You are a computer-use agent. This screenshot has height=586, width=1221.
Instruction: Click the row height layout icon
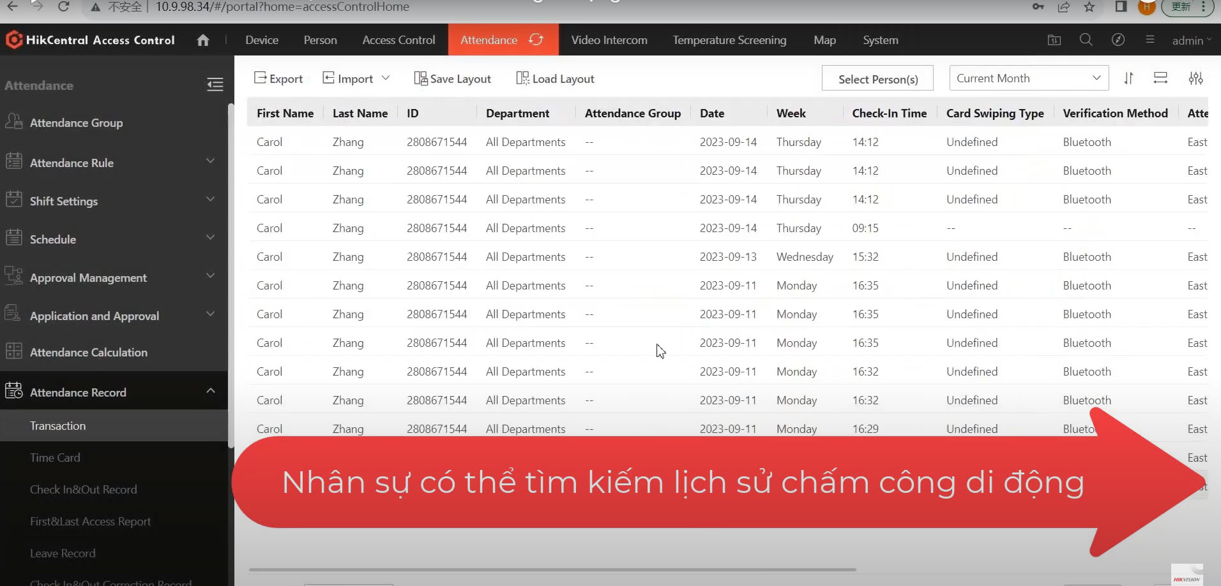(1160, 78)
